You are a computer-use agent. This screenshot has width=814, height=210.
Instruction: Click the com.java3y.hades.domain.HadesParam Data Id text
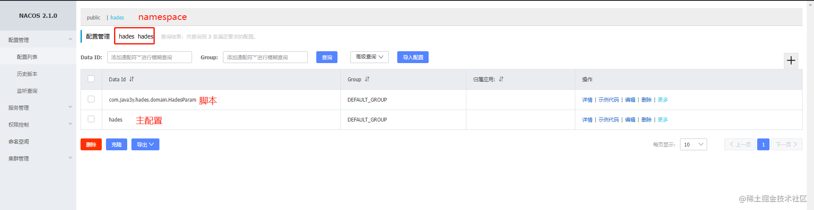click(x=153, y=100)
